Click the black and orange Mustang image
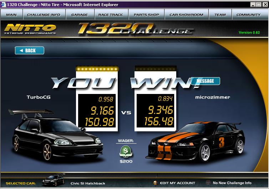The width and height of the screenshot is (269, 189). 196,142
